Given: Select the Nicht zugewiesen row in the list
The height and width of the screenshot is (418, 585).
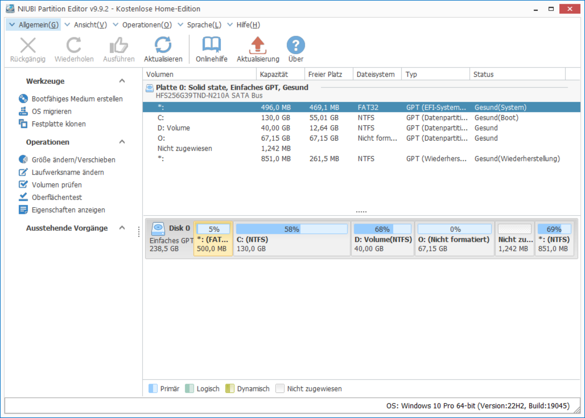Looking at the screenshot, I should (362, 148).
